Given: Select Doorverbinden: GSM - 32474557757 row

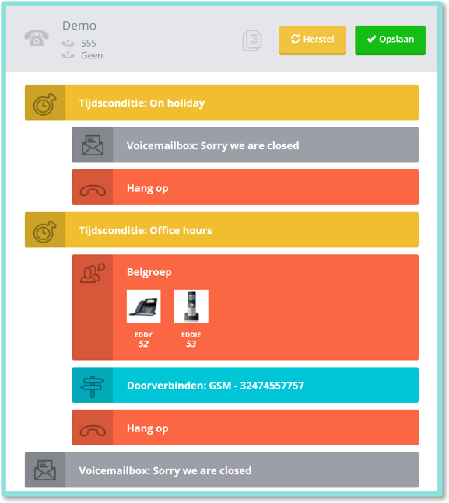Looking at the screenshot, I should pyautogui.click(x=245, y=385).
